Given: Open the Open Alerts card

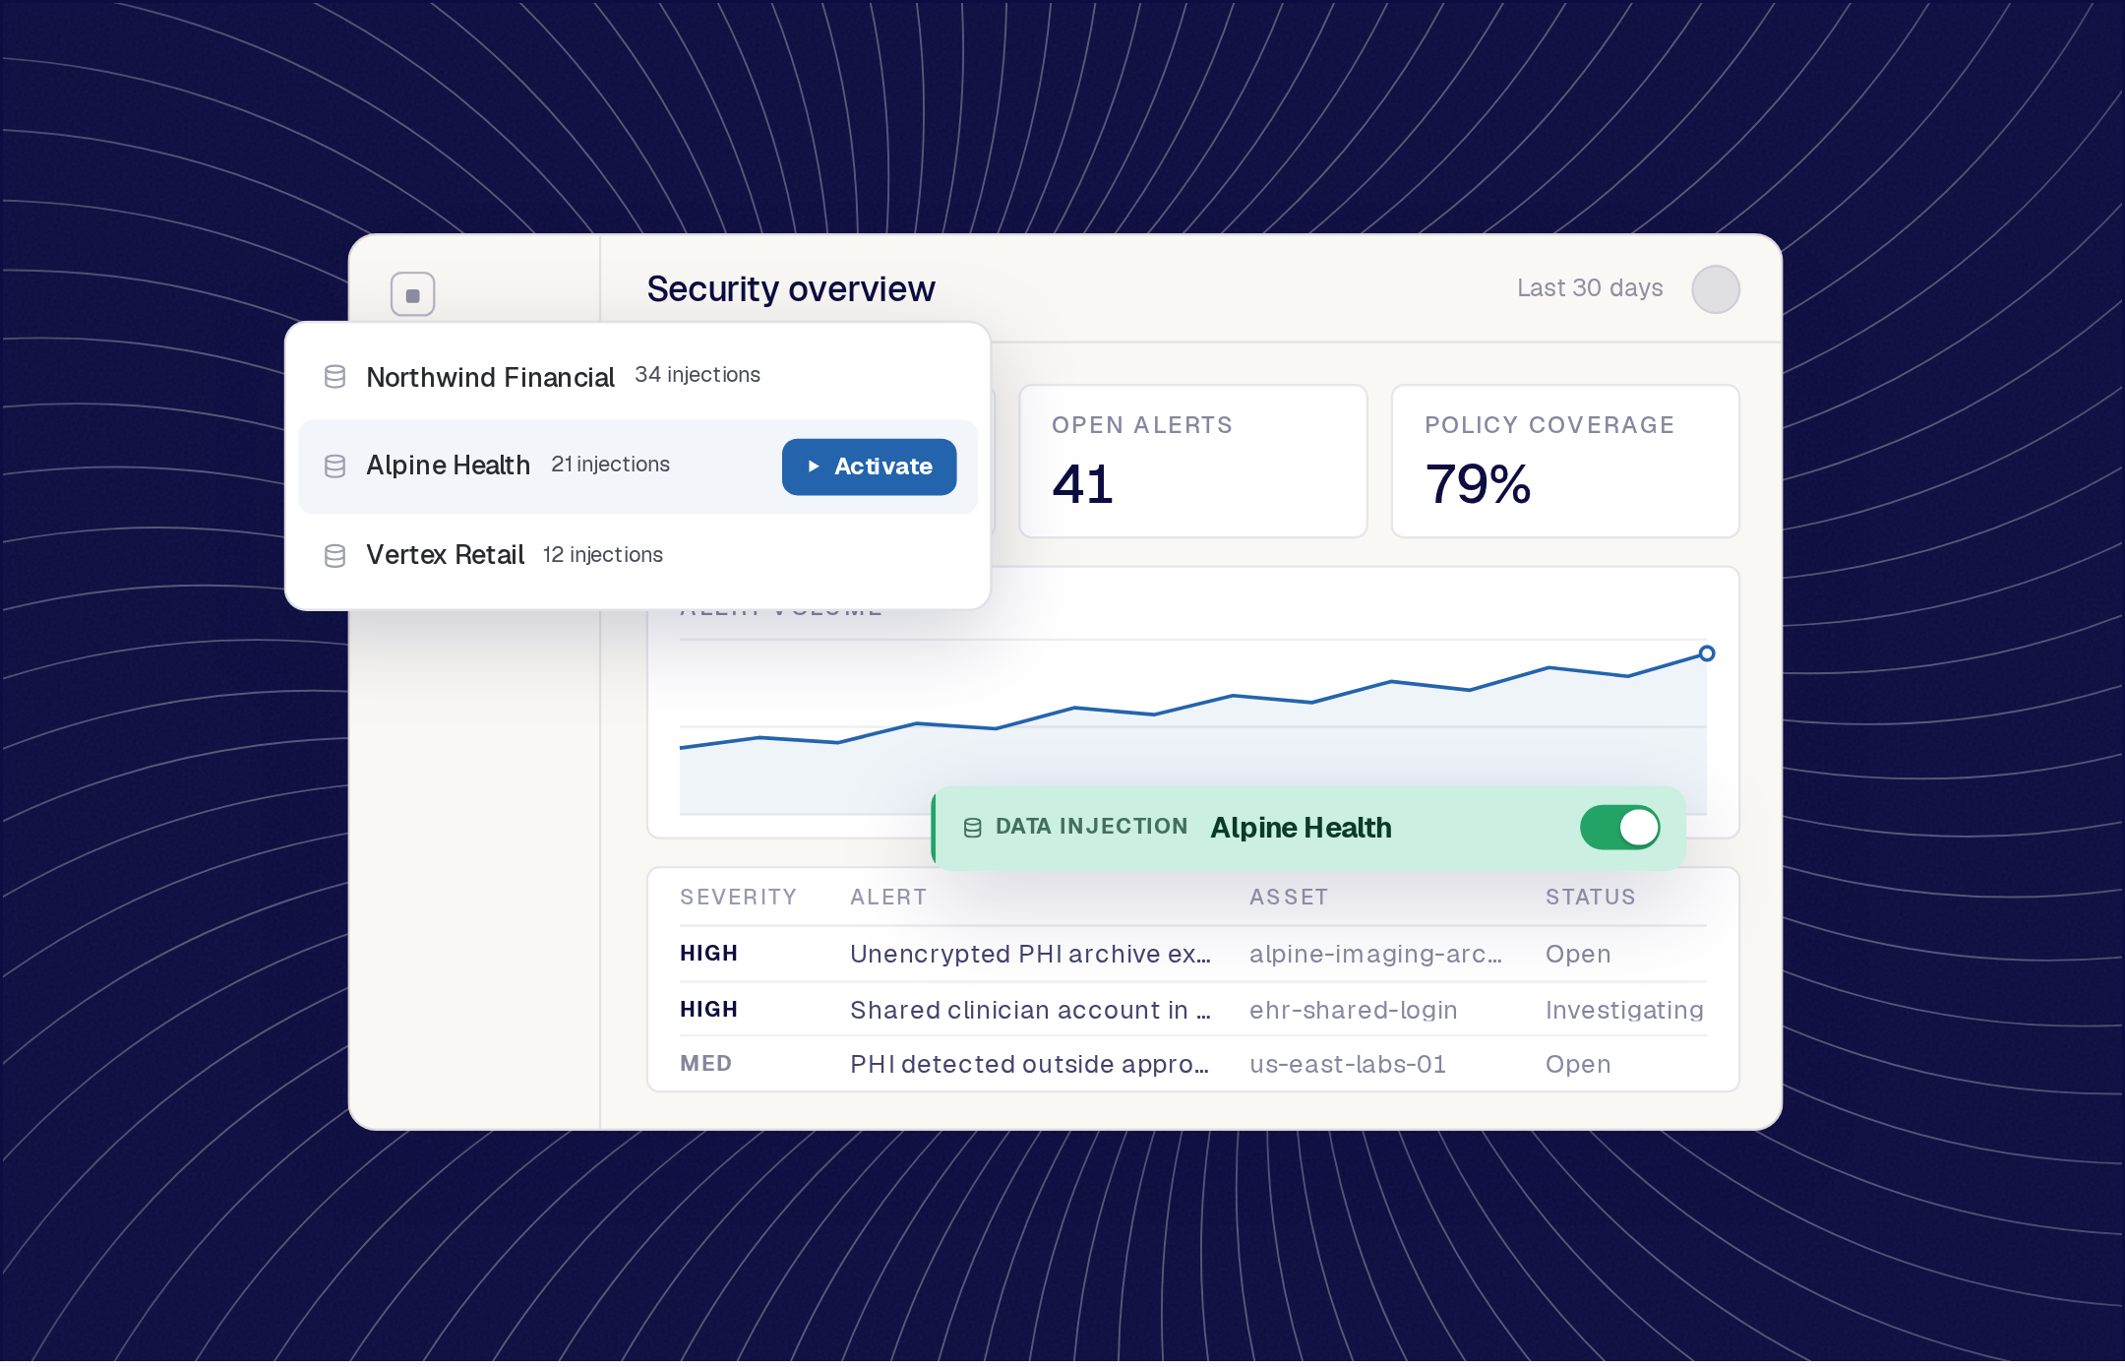Looking at the screenshot, I should click(x=1192, y=462).
